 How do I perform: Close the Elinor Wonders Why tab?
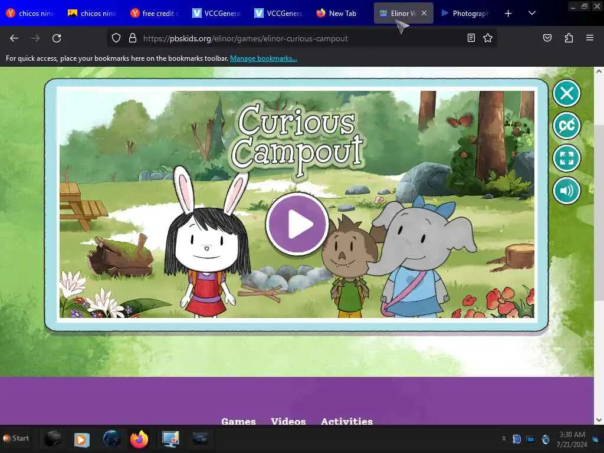point(424,13)
